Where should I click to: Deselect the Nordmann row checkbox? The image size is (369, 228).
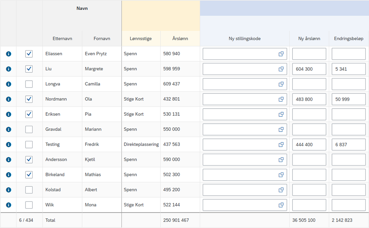(x=29, y=99)
